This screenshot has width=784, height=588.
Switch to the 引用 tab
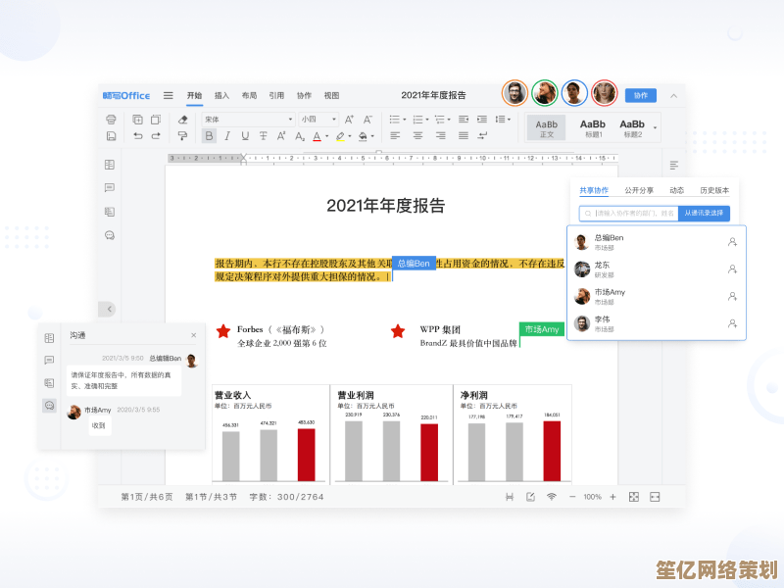[x=276, y=95]
